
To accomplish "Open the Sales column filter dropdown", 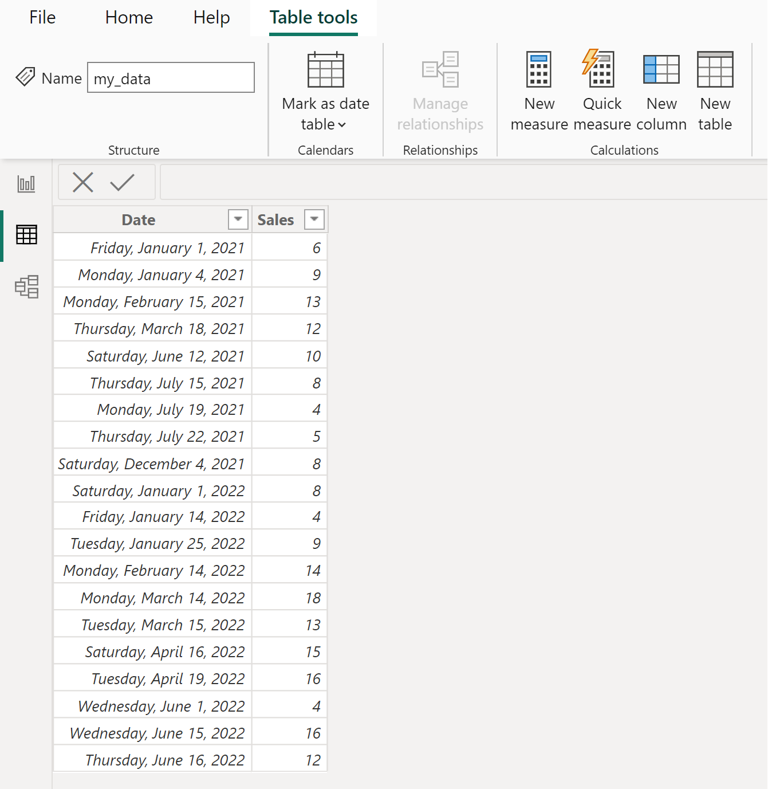I will (x=314, y=219).
